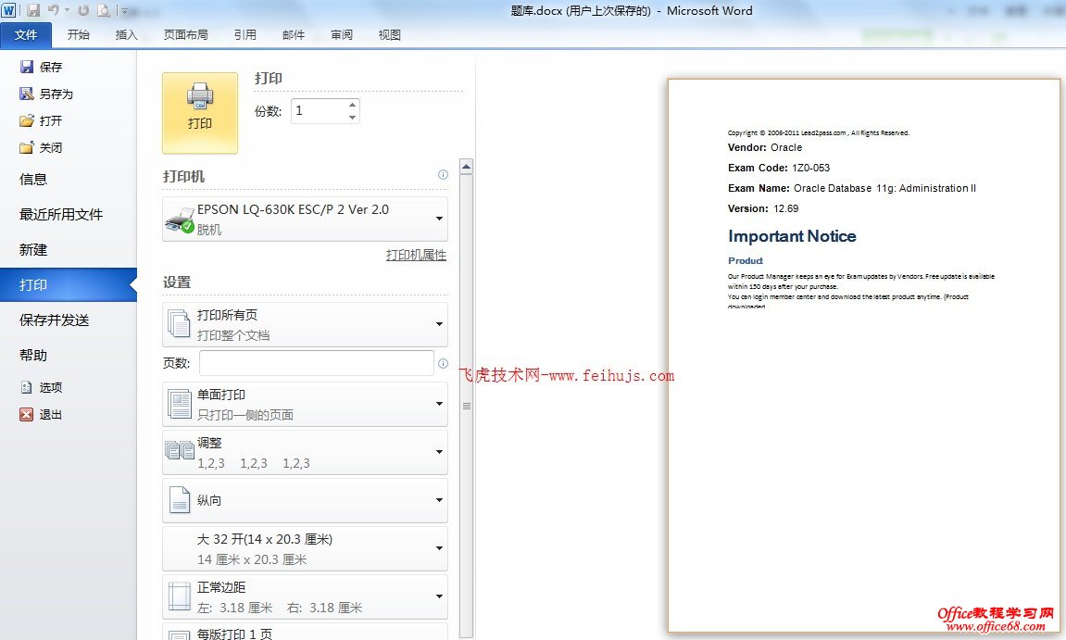Screen dimensions: 1066x640
Task: Open the 引用 ribbon tab
Action: pos(245,34)
